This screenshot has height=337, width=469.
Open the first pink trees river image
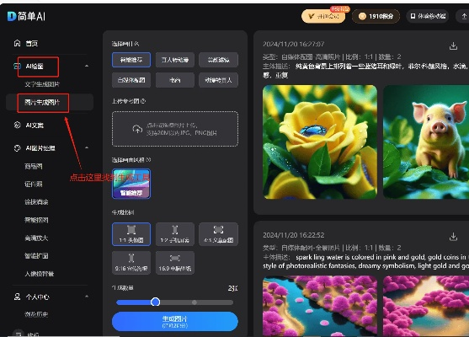coord(320,306)
